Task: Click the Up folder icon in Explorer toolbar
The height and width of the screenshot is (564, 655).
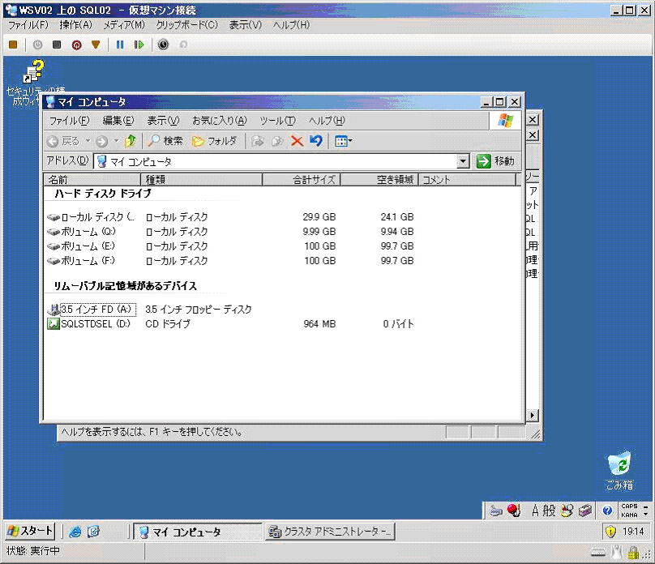Action: coord(131,141)
